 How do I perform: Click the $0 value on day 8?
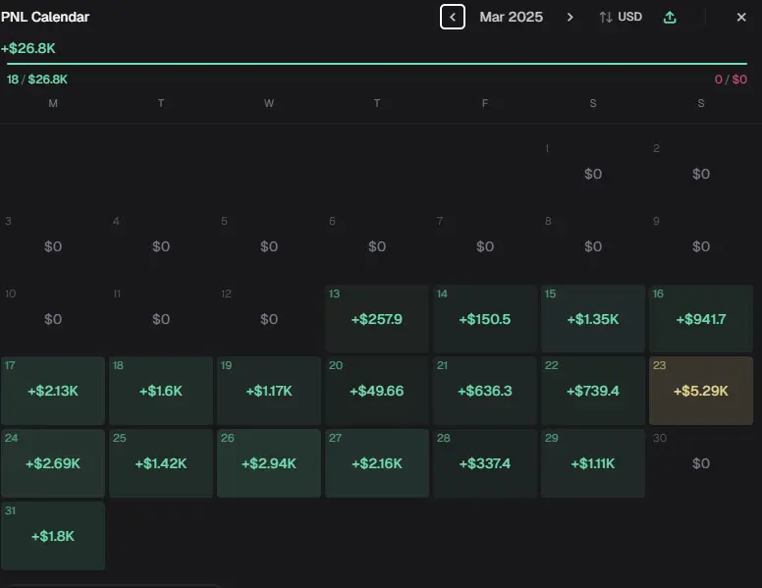click(593, 246)
